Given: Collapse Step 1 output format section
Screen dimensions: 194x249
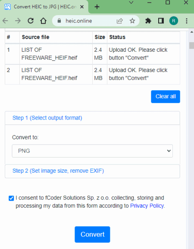Looking at the screenshot, I should point(47,118).
